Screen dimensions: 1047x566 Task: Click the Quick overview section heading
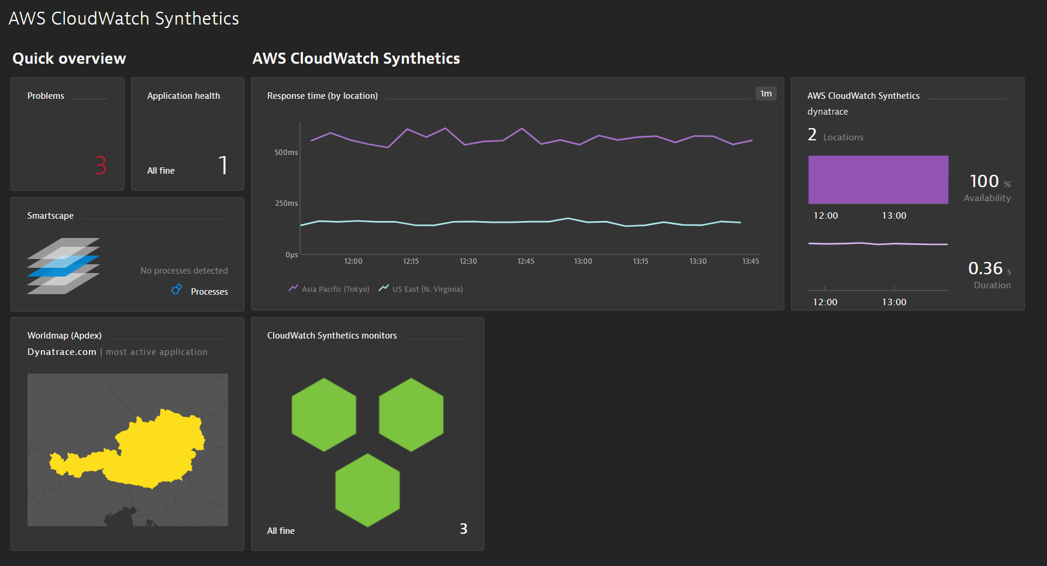pos(69,58)
